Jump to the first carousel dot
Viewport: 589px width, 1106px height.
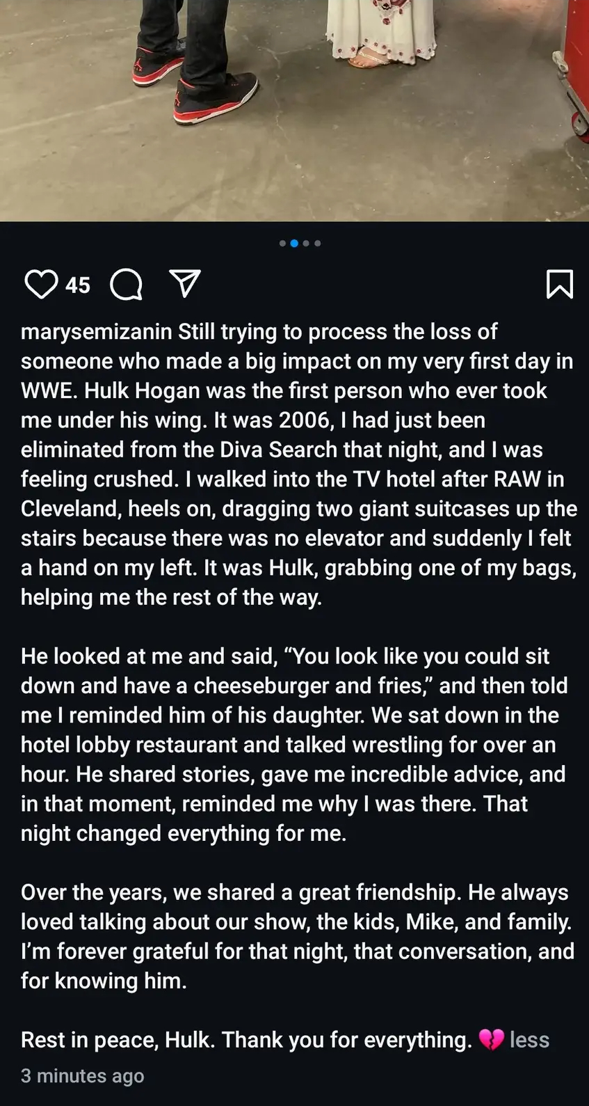coord(282,244)
